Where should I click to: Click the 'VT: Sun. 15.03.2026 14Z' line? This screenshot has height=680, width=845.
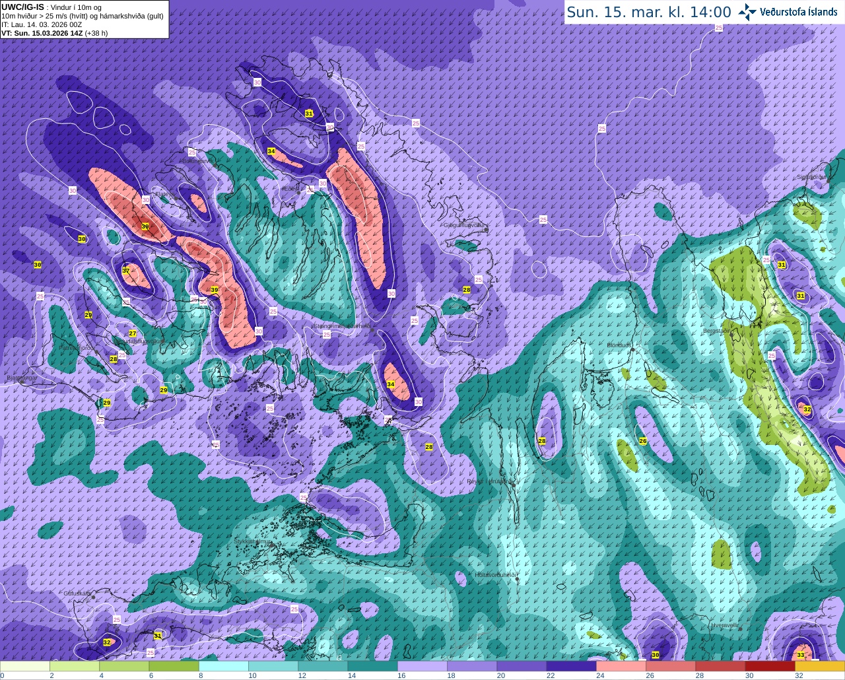tap(54, 33)
